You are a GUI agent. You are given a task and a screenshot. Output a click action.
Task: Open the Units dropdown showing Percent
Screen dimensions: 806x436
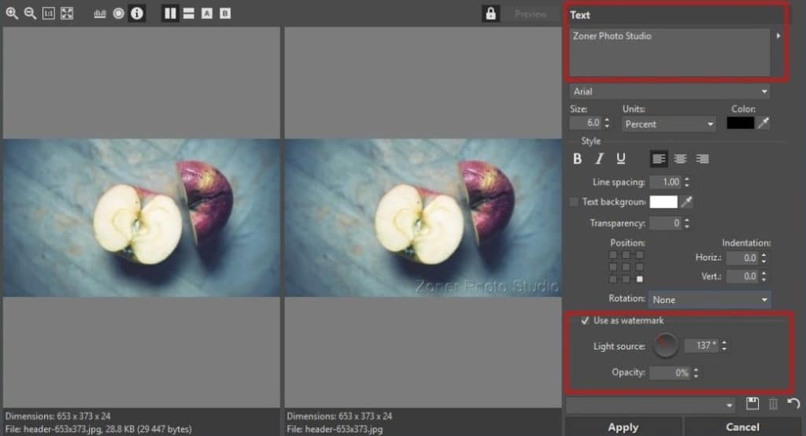(x=668, y=124)
